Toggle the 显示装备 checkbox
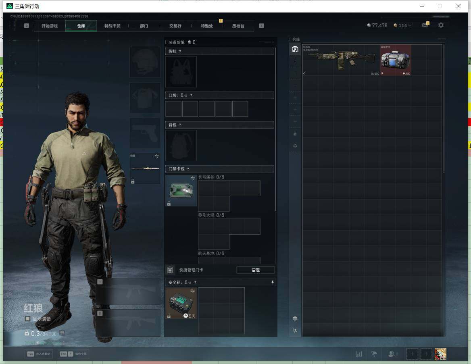This screenshot has height=364, width=471. (x=27, y=318)
